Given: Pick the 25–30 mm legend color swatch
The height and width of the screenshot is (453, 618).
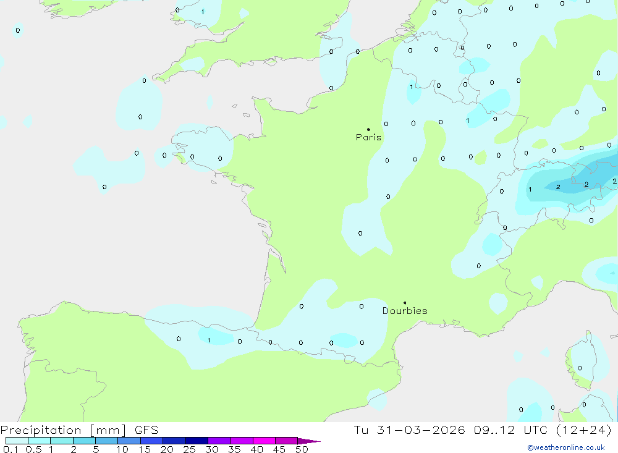Looking at the screenshot, I should coord(197,441).
